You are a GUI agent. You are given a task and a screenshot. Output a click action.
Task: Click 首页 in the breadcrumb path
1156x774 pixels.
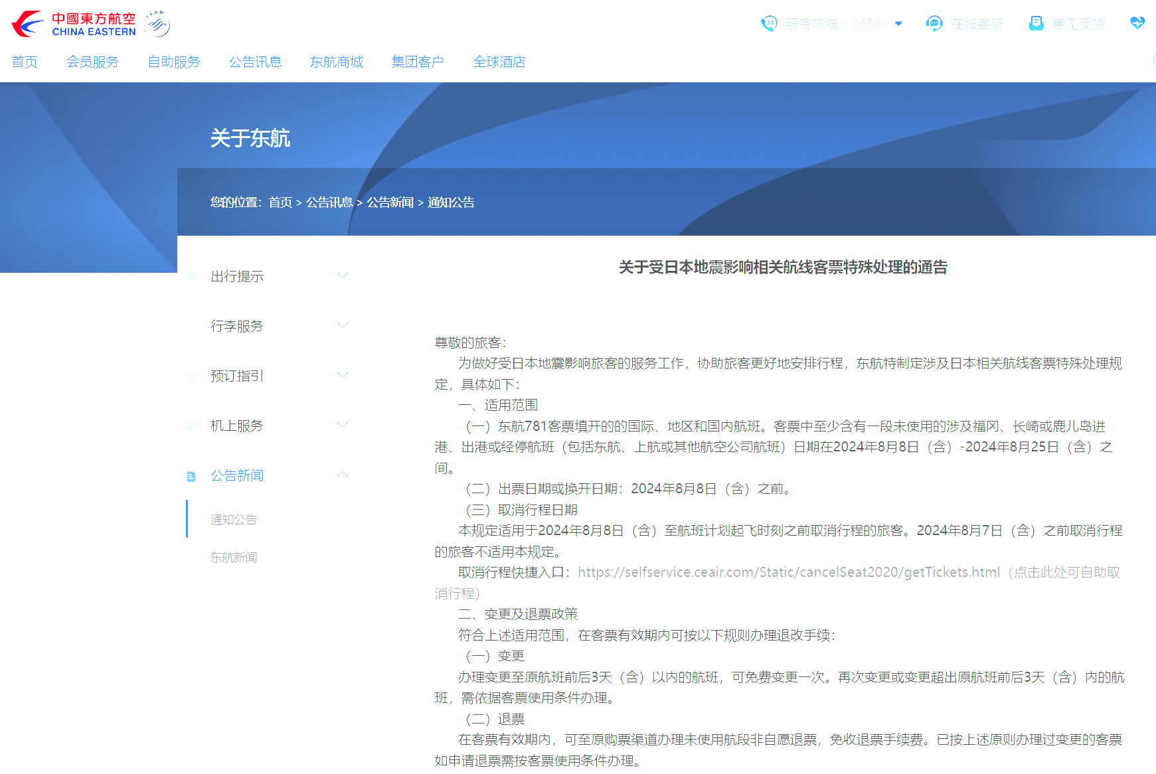[x=280, y=202]
